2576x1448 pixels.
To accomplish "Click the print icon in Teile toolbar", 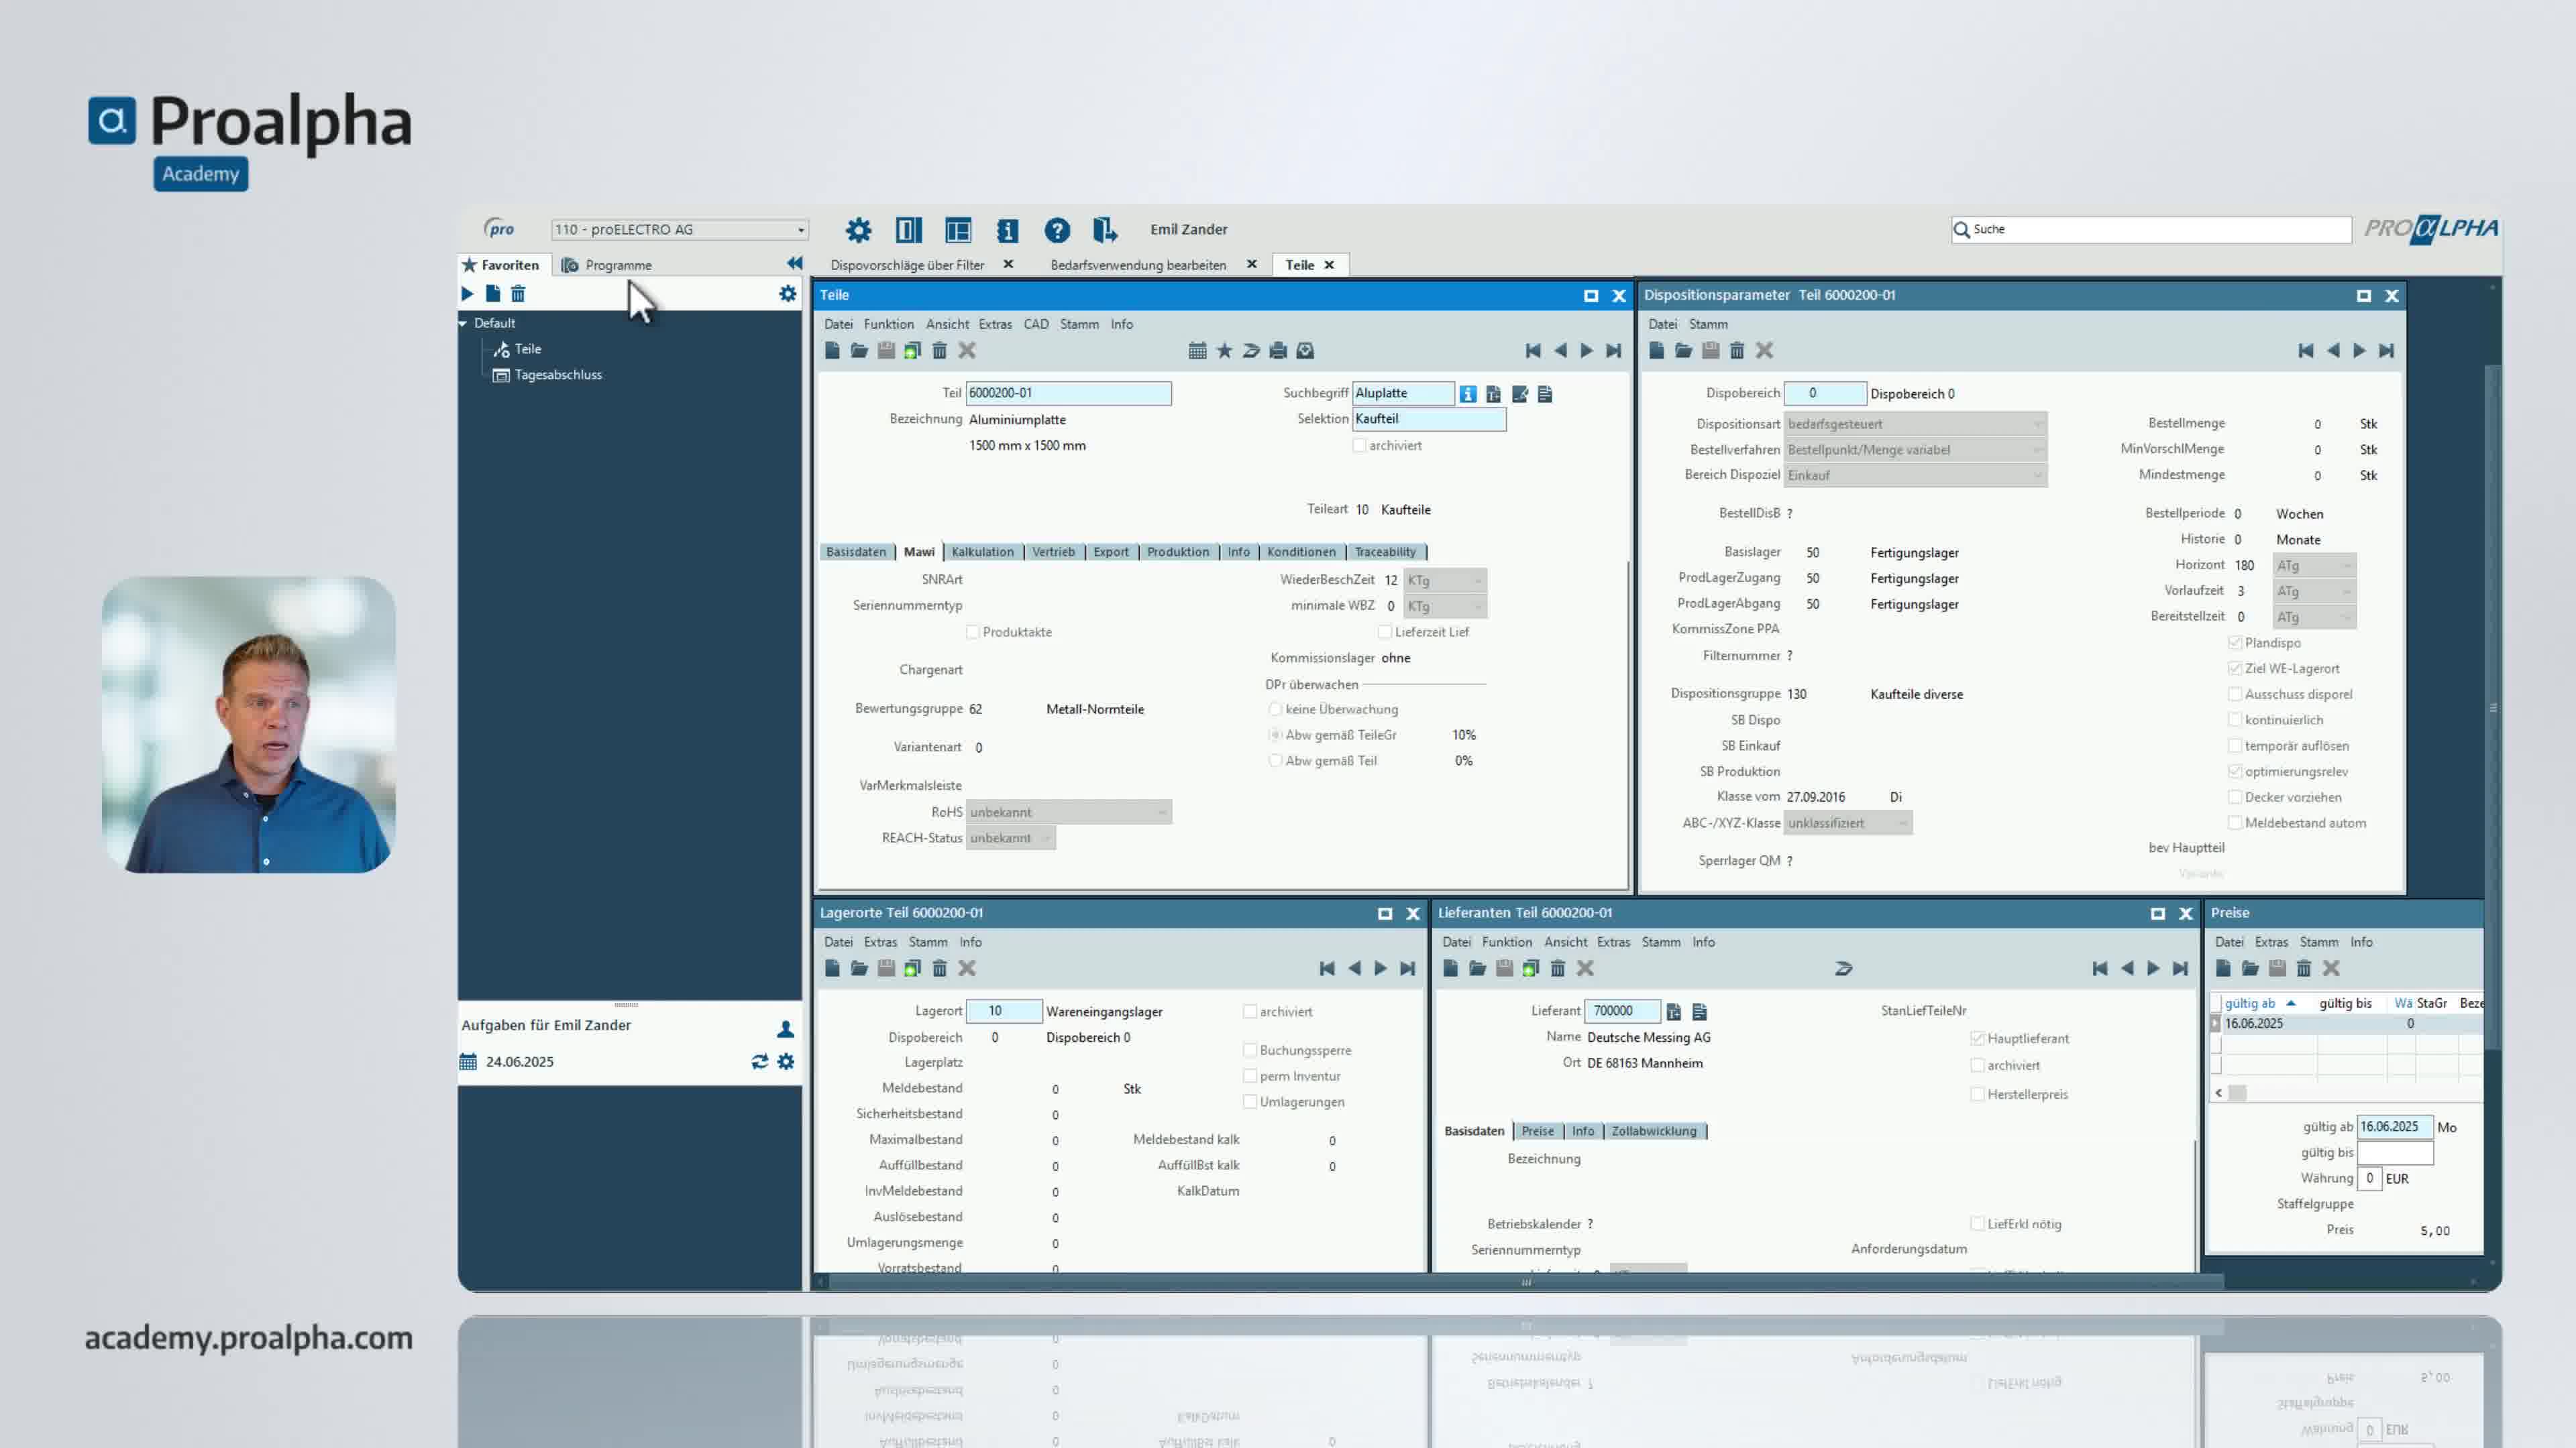I will (1277, 351).
